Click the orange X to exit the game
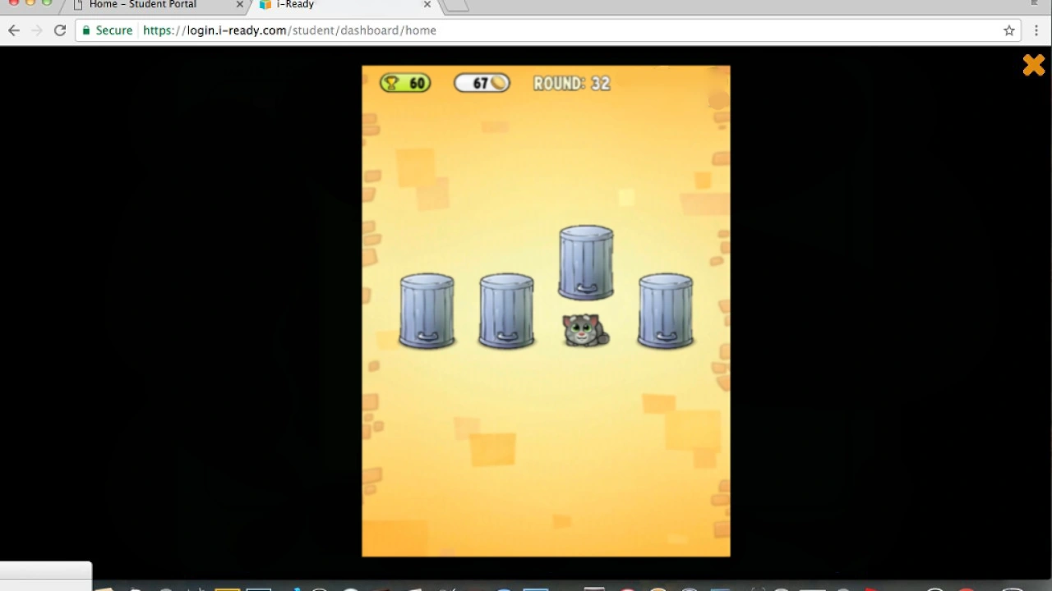The height and width of the screenshot is (591, 1052). point(1033,65)
